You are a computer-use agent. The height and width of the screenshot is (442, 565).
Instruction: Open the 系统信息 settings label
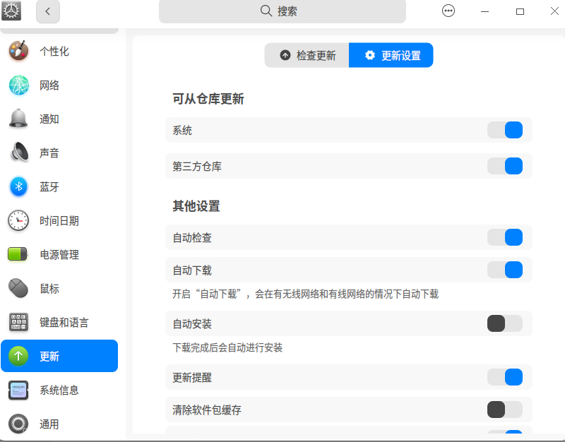point(59,390)
